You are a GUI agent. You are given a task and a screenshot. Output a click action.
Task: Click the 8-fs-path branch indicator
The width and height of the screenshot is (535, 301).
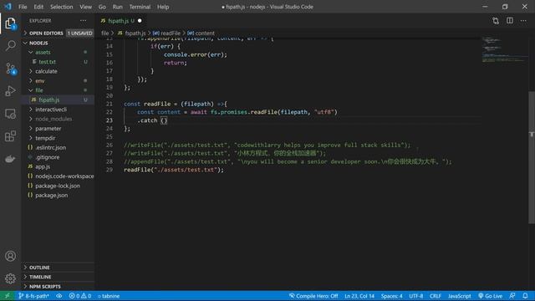(x=33, y=296)
